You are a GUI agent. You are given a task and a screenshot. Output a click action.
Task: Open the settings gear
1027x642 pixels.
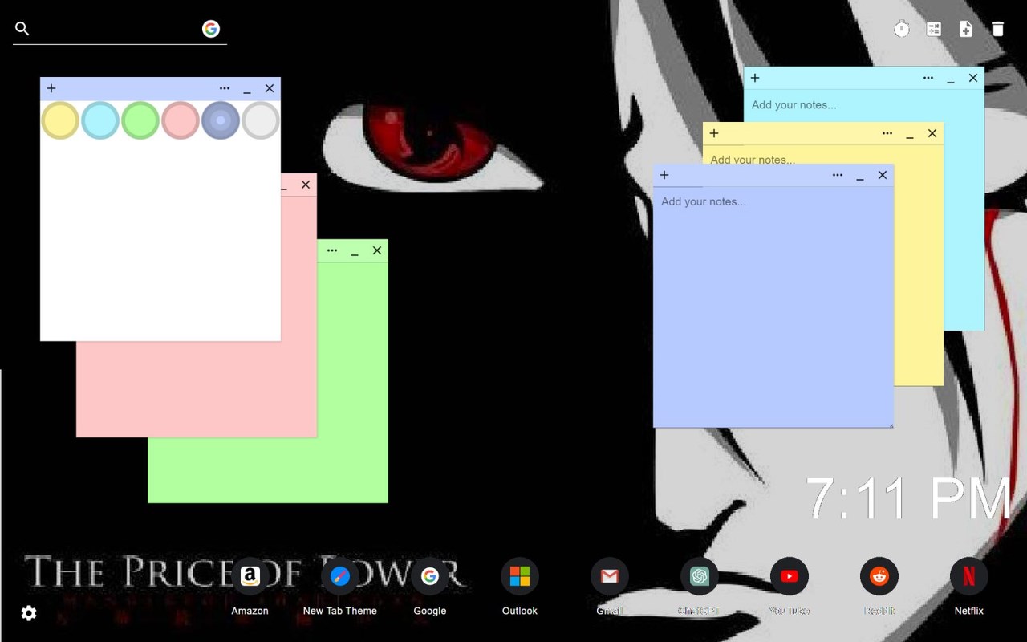tap(29, 613)
